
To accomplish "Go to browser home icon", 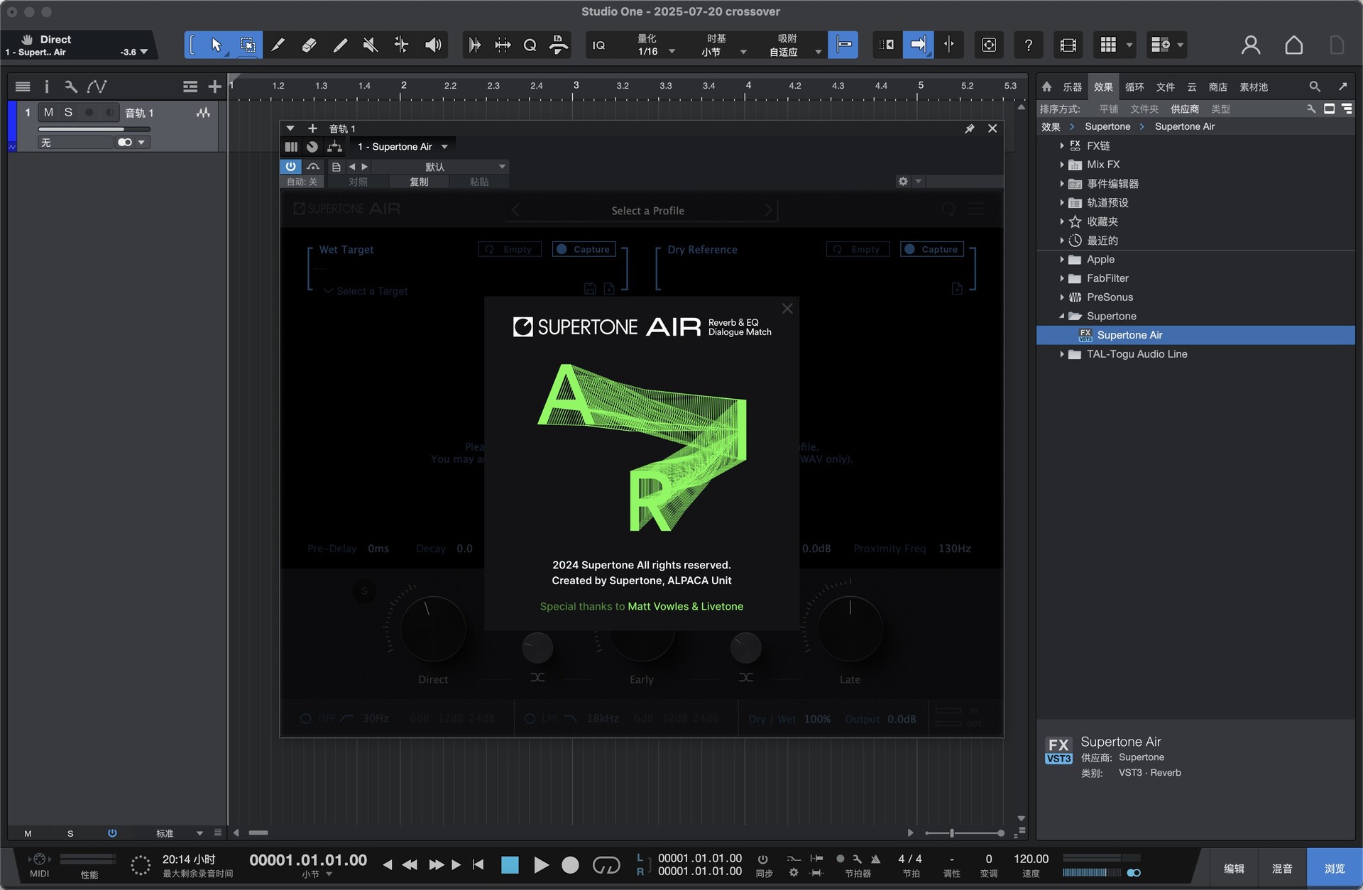I will 1046,87.
